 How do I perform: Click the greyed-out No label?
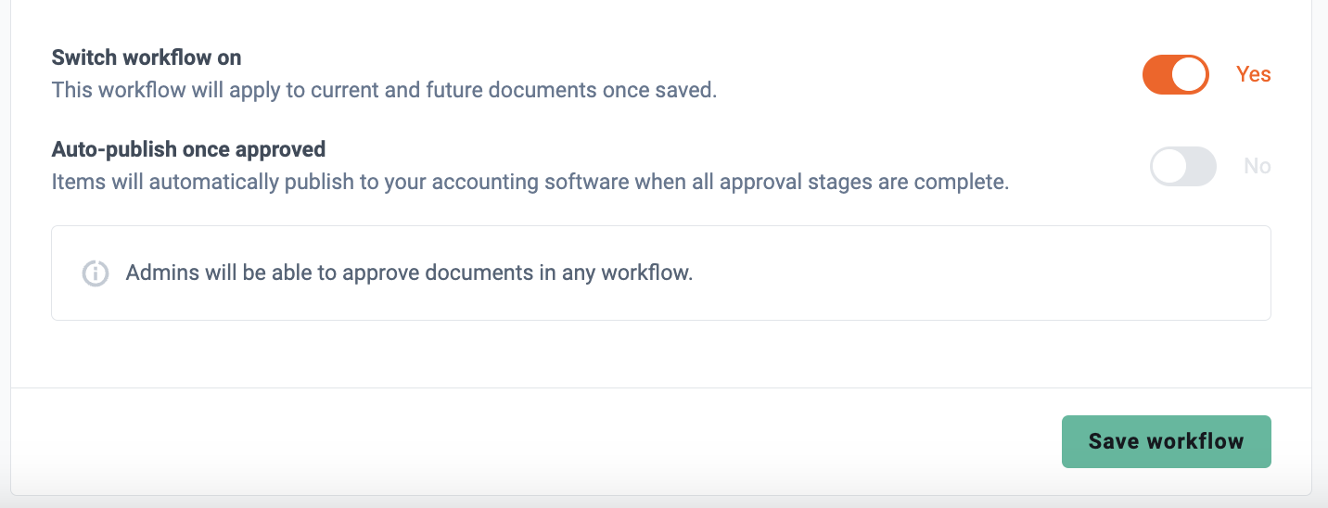[1258, 166]
